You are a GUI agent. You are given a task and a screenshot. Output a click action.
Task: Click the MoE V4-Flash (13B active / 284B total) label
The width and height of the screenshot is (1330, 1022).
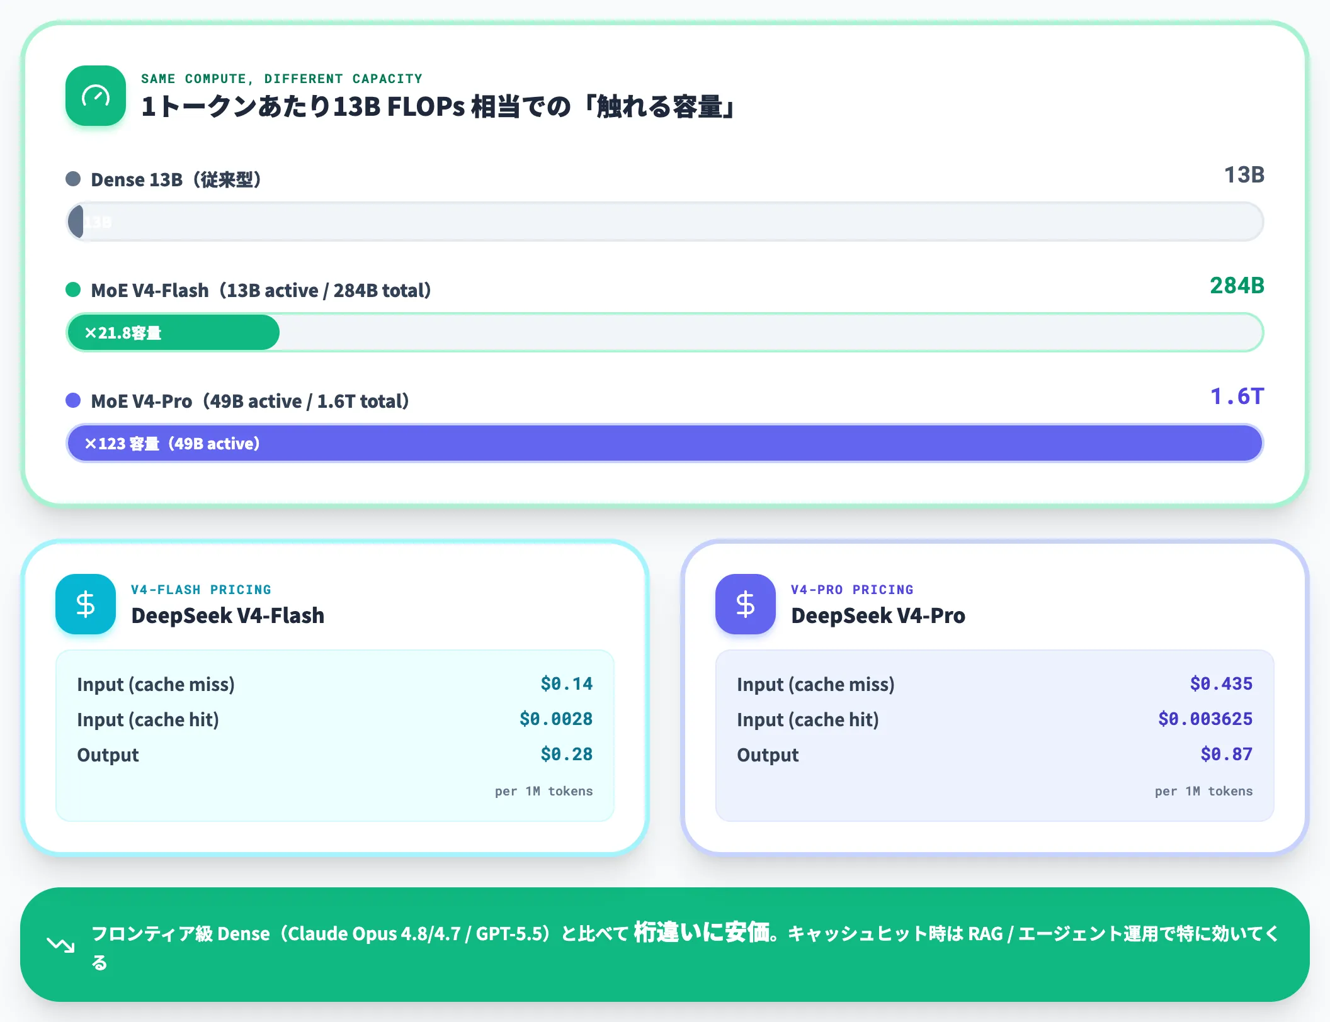261,290
